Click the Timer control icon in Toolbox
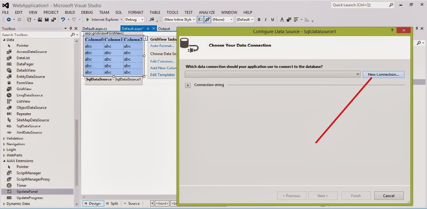This screenshot has height=209, width=427. pos(9,186)
